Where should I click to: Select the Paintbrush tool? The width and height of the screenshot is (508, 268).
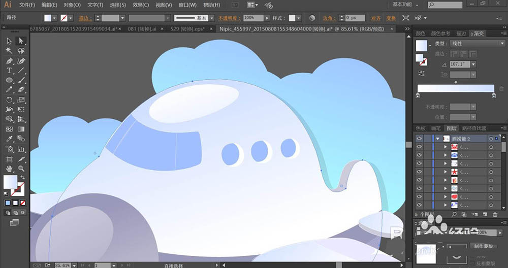click(21, 80)
